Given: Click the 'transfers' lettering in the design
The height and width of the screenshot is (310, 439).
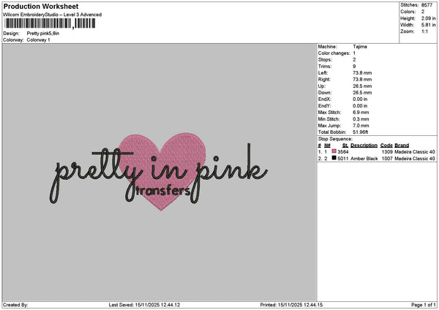Looking at the screenshot, I should (163, 191).
